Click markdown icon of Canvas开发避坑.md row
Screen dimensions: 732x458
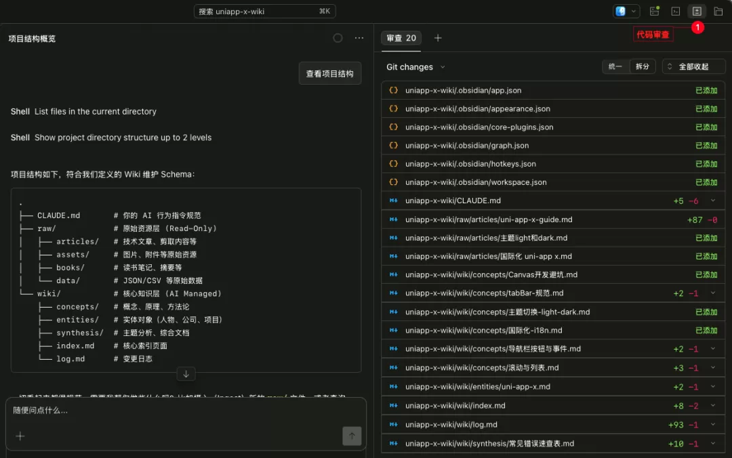(394, 274)
